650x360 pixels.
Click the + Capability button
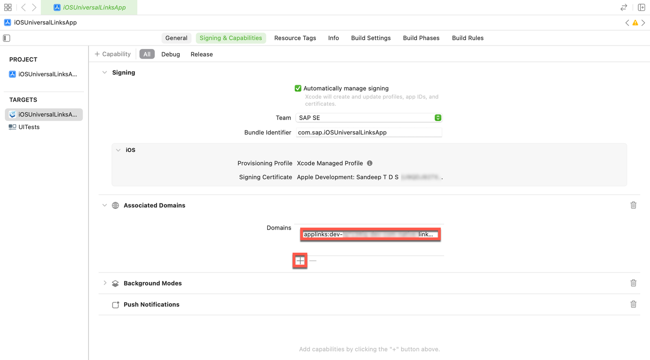click(x=113, y=54)
